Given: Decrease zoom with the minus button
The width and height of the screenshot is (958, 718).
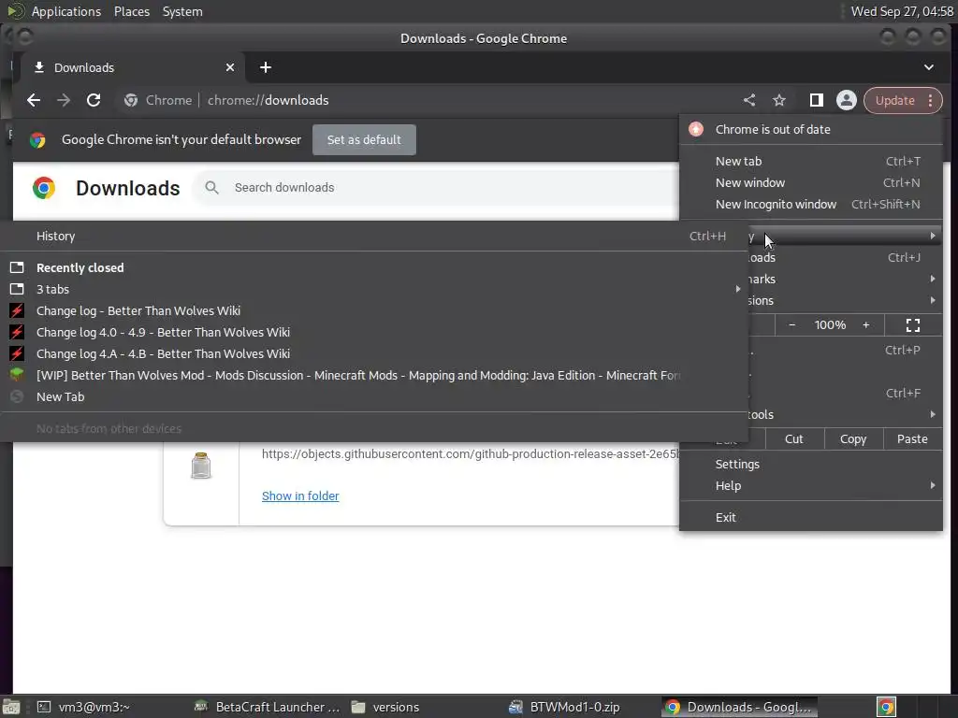Looking at the screenshot, I should [791, 325].
